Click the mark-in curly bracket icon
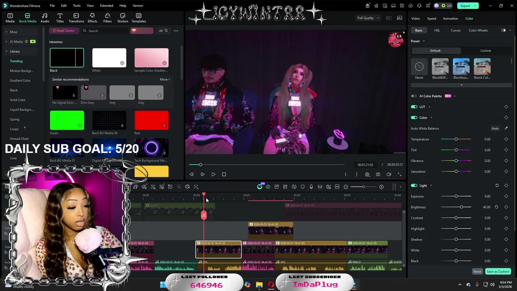 345,174
